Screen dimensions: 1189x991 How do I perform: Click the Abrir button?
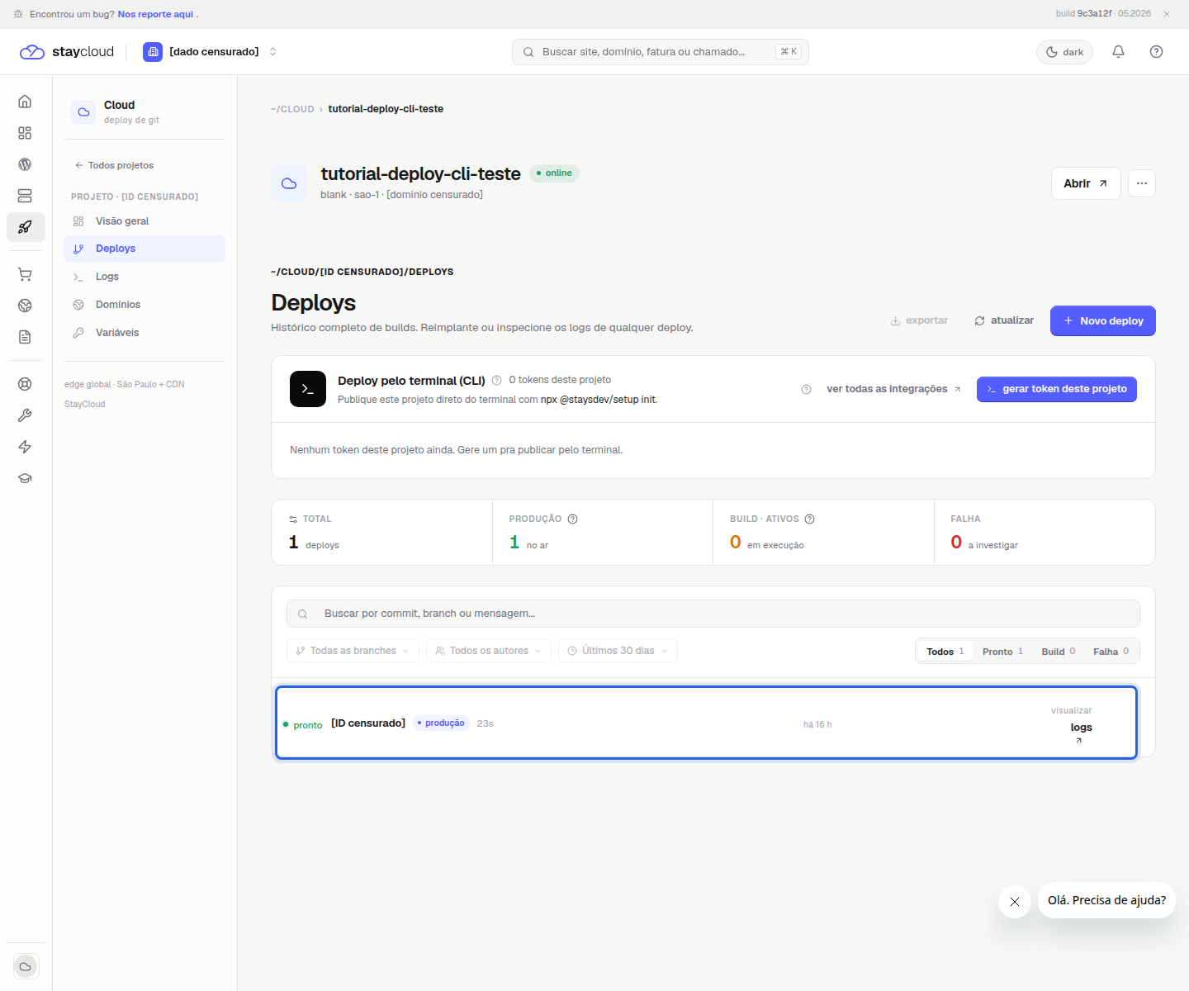[1086, 183]
